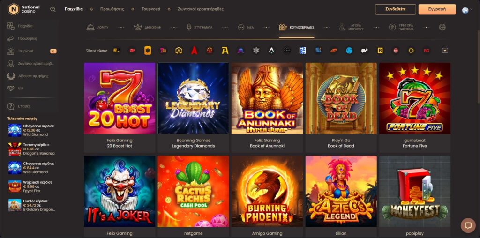Click the Εγγραφή register button
480x238 pixels.
(x=437, y=9)
